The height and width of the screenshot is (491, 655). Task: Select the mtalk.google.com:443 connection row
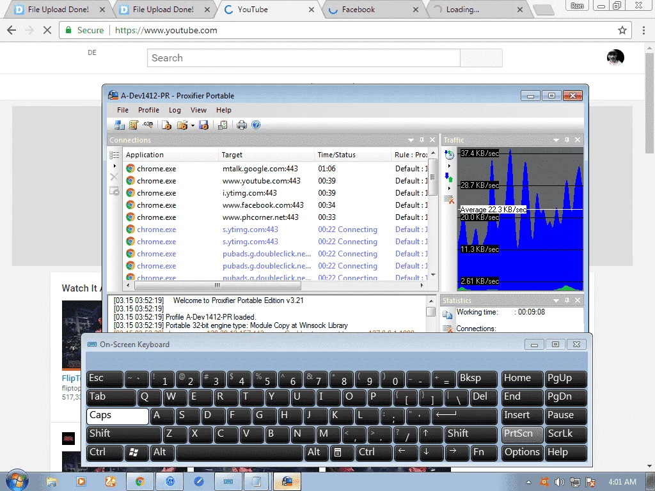(276, 169)
